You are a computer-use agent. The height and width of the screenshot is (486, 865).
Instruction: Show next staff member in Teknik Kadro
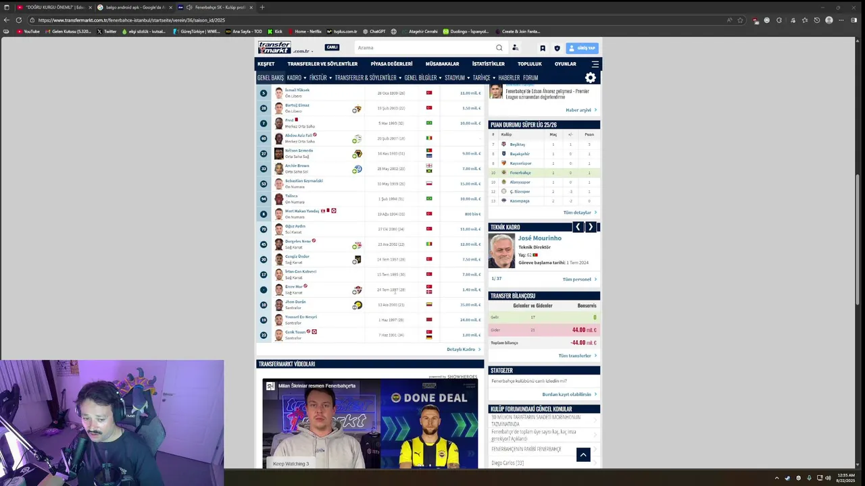tap(590, 227)
